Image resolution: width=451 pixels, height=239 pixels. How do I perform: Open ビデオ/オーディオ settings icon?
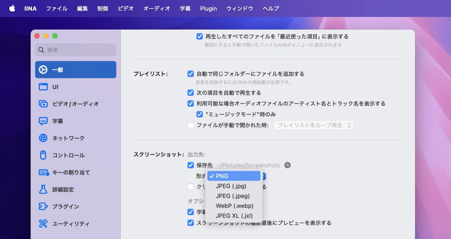[43, 104]
